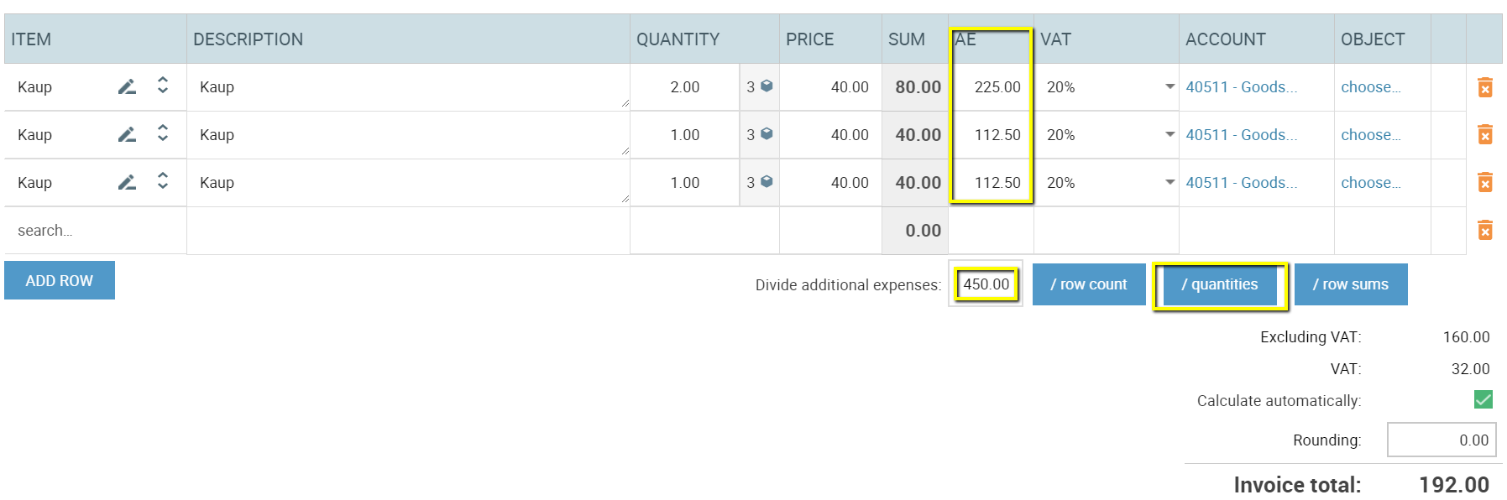Screen dimensions: 1507x500
Task: Remove the third Kaup row with trash icon
Action: 1485,183
